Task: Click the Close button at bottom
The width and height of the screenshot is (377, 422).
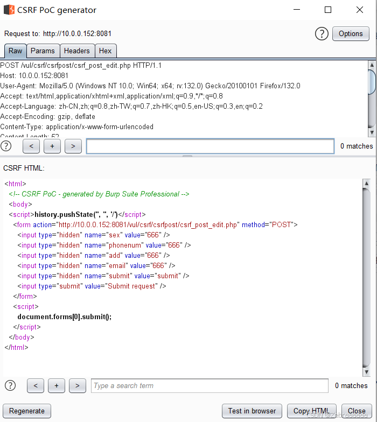Action: [x=357, y=411]
